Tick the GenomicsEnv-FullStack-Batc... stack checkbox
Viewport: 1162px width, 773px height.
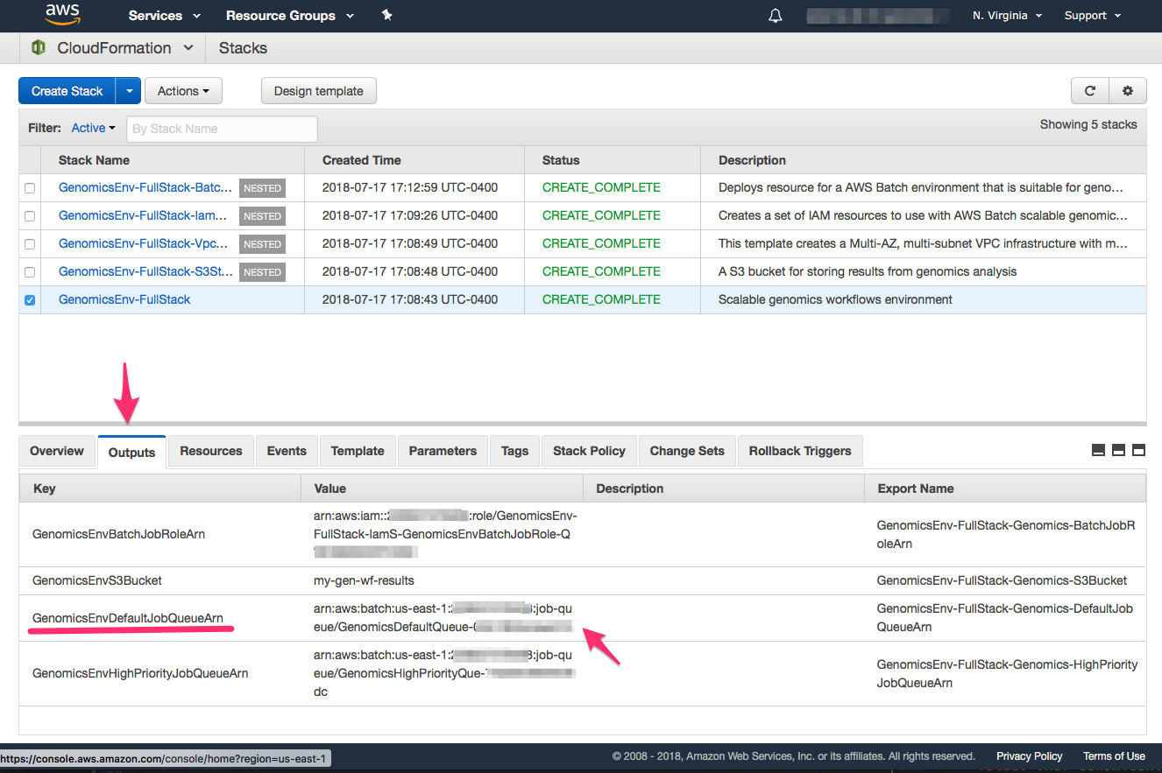point(31,188)
